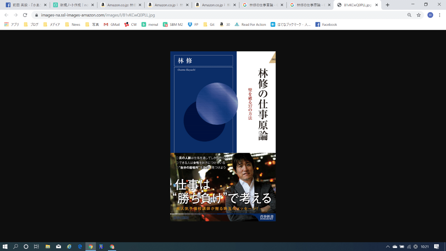Open the Mail app on taskbar
Screen dimensions: 446x251
click(59, 246)
